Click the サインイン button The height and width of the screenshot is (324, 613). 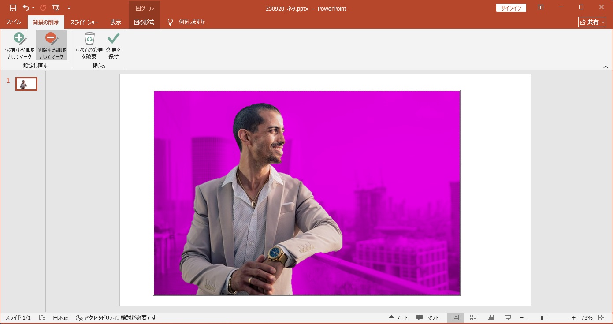[511, 8]
